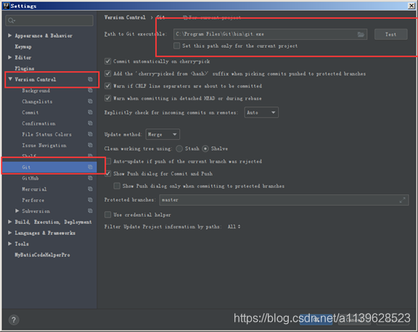Open the 'Auto' incoming commits dropdown
Viewport: 418px width, 332px height.
coord(261,112)
